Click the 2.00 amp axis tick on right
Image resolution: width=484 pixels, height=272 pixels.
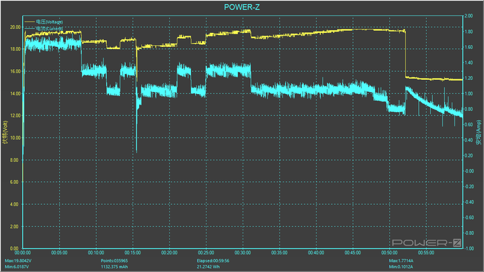[469, 16]
